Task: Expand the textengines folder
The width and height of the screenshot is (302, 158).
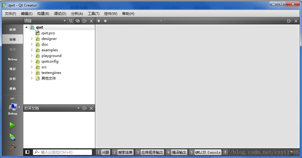Action: point(32,73)
